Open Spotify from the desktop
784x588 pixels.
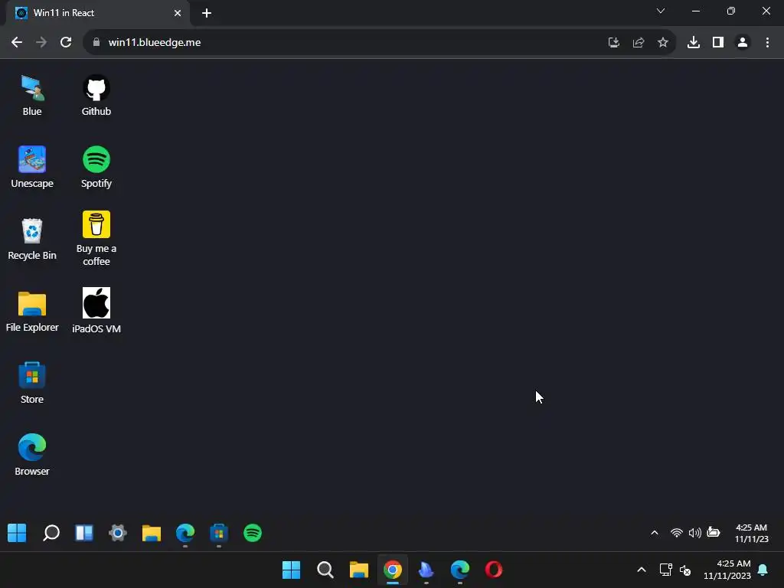pos(96,168)
